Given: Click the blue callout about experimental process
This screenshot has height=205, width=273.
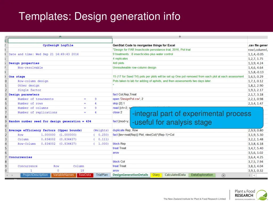Looking at the screenshot, I should coord(196,118).
